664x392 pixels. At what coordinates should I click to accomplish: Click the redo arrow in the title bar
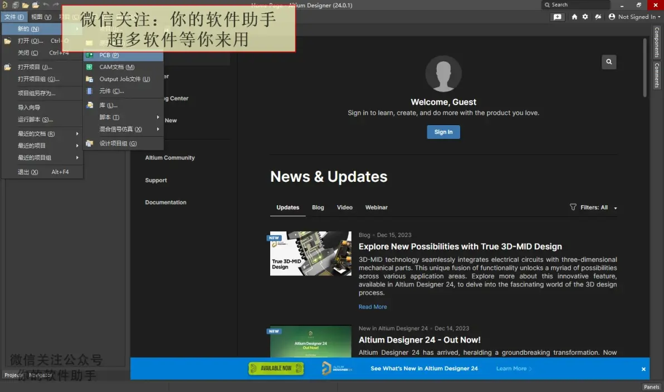(x=56, y=4)
